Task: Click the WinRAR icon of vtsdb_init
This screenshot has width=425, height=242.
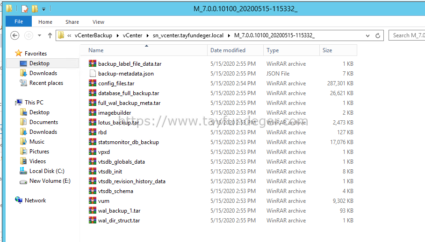Action: tap(93, 171)
